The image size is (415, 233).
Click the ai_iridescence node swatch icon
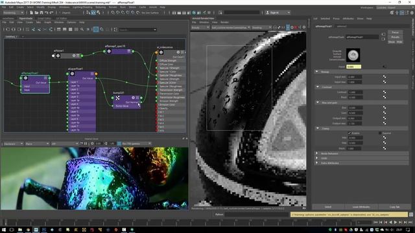click(161, 52)
